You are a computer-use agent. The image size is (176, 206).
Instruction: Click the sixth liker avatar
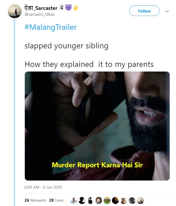pos(115,200)
